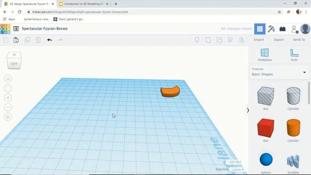Toggle the notes pin tool
311x175 pixels.
pos(197,40)
